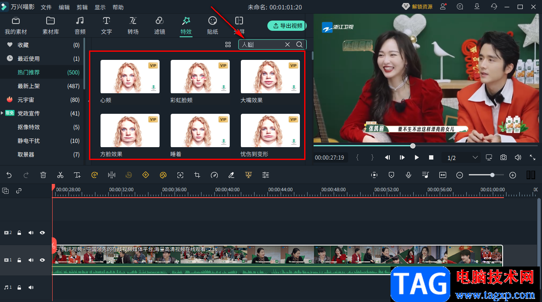Expand the preview to fullscreen

click(x=533, y=157)
